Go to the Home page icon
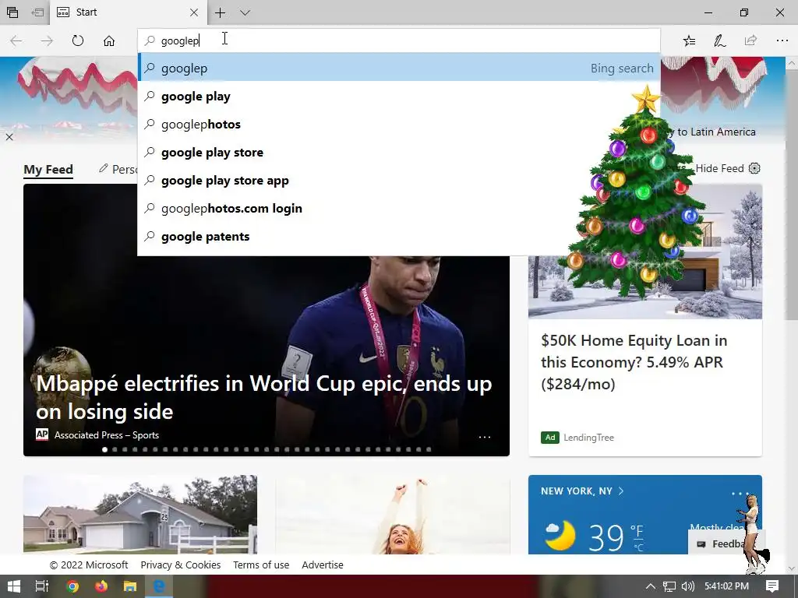The width and height of the screenshot is (798, 598). tap(109, 40)
